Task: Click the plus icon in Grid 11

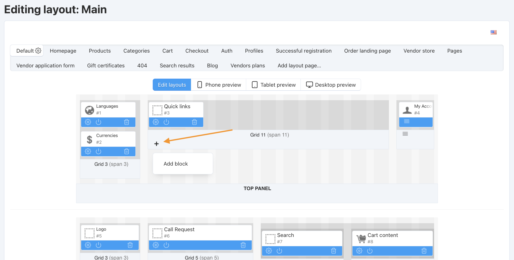Action: [157, 144]
